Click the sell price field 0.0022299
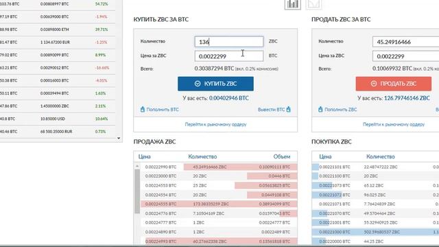439x247 pixels. (x=405, y=56)
